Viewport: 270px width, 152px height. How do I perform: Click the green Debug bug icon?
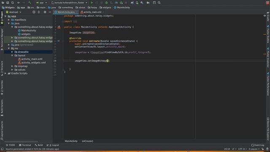[106, 3]
